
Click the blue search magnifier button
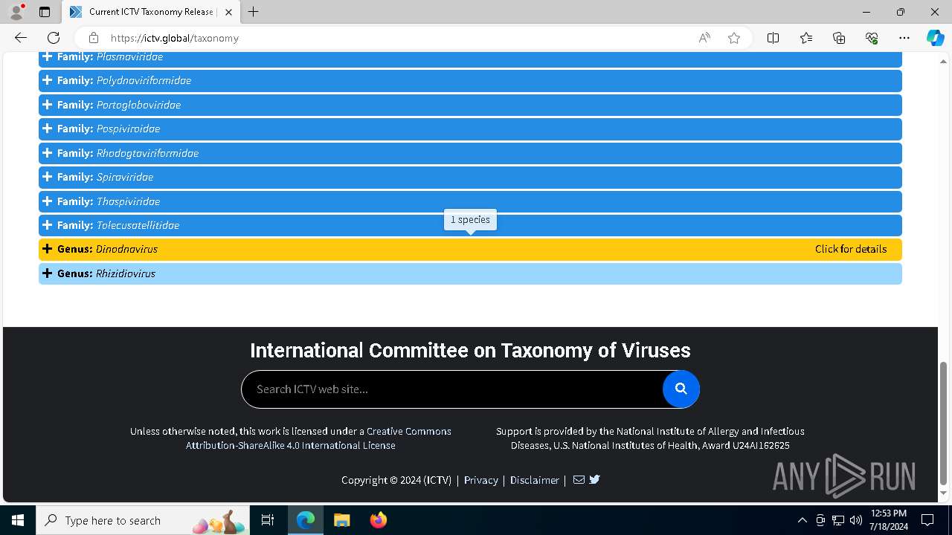click(681, 389)
